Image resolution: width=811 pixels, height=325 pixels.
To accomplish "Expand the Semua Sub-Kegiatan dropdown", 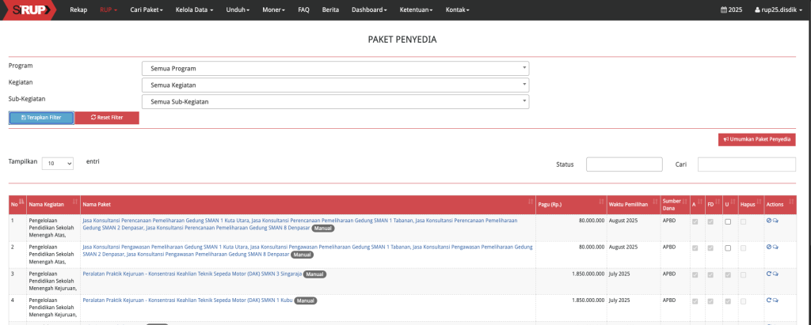I will pos(335,101).
